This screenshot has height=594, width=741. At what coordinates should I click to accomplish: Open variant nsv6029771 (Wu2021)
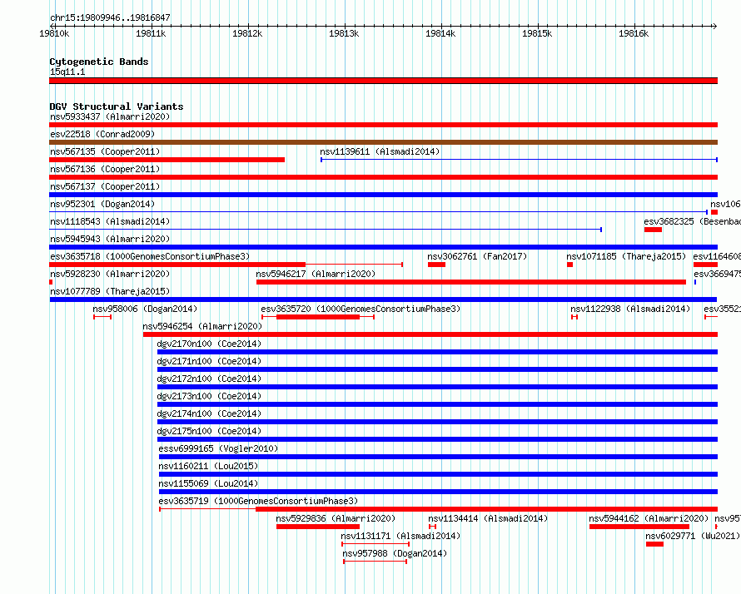(x=693, y=536)
